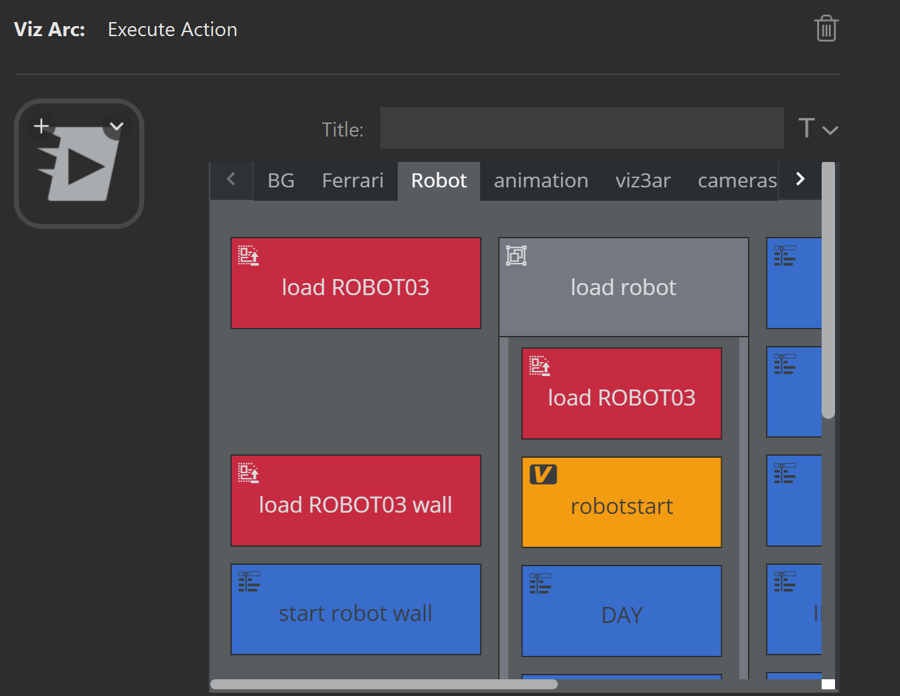The height and width of the screenshot is (696, 900).
Task: Choose the start robot wall action
Action: [356, 609]
